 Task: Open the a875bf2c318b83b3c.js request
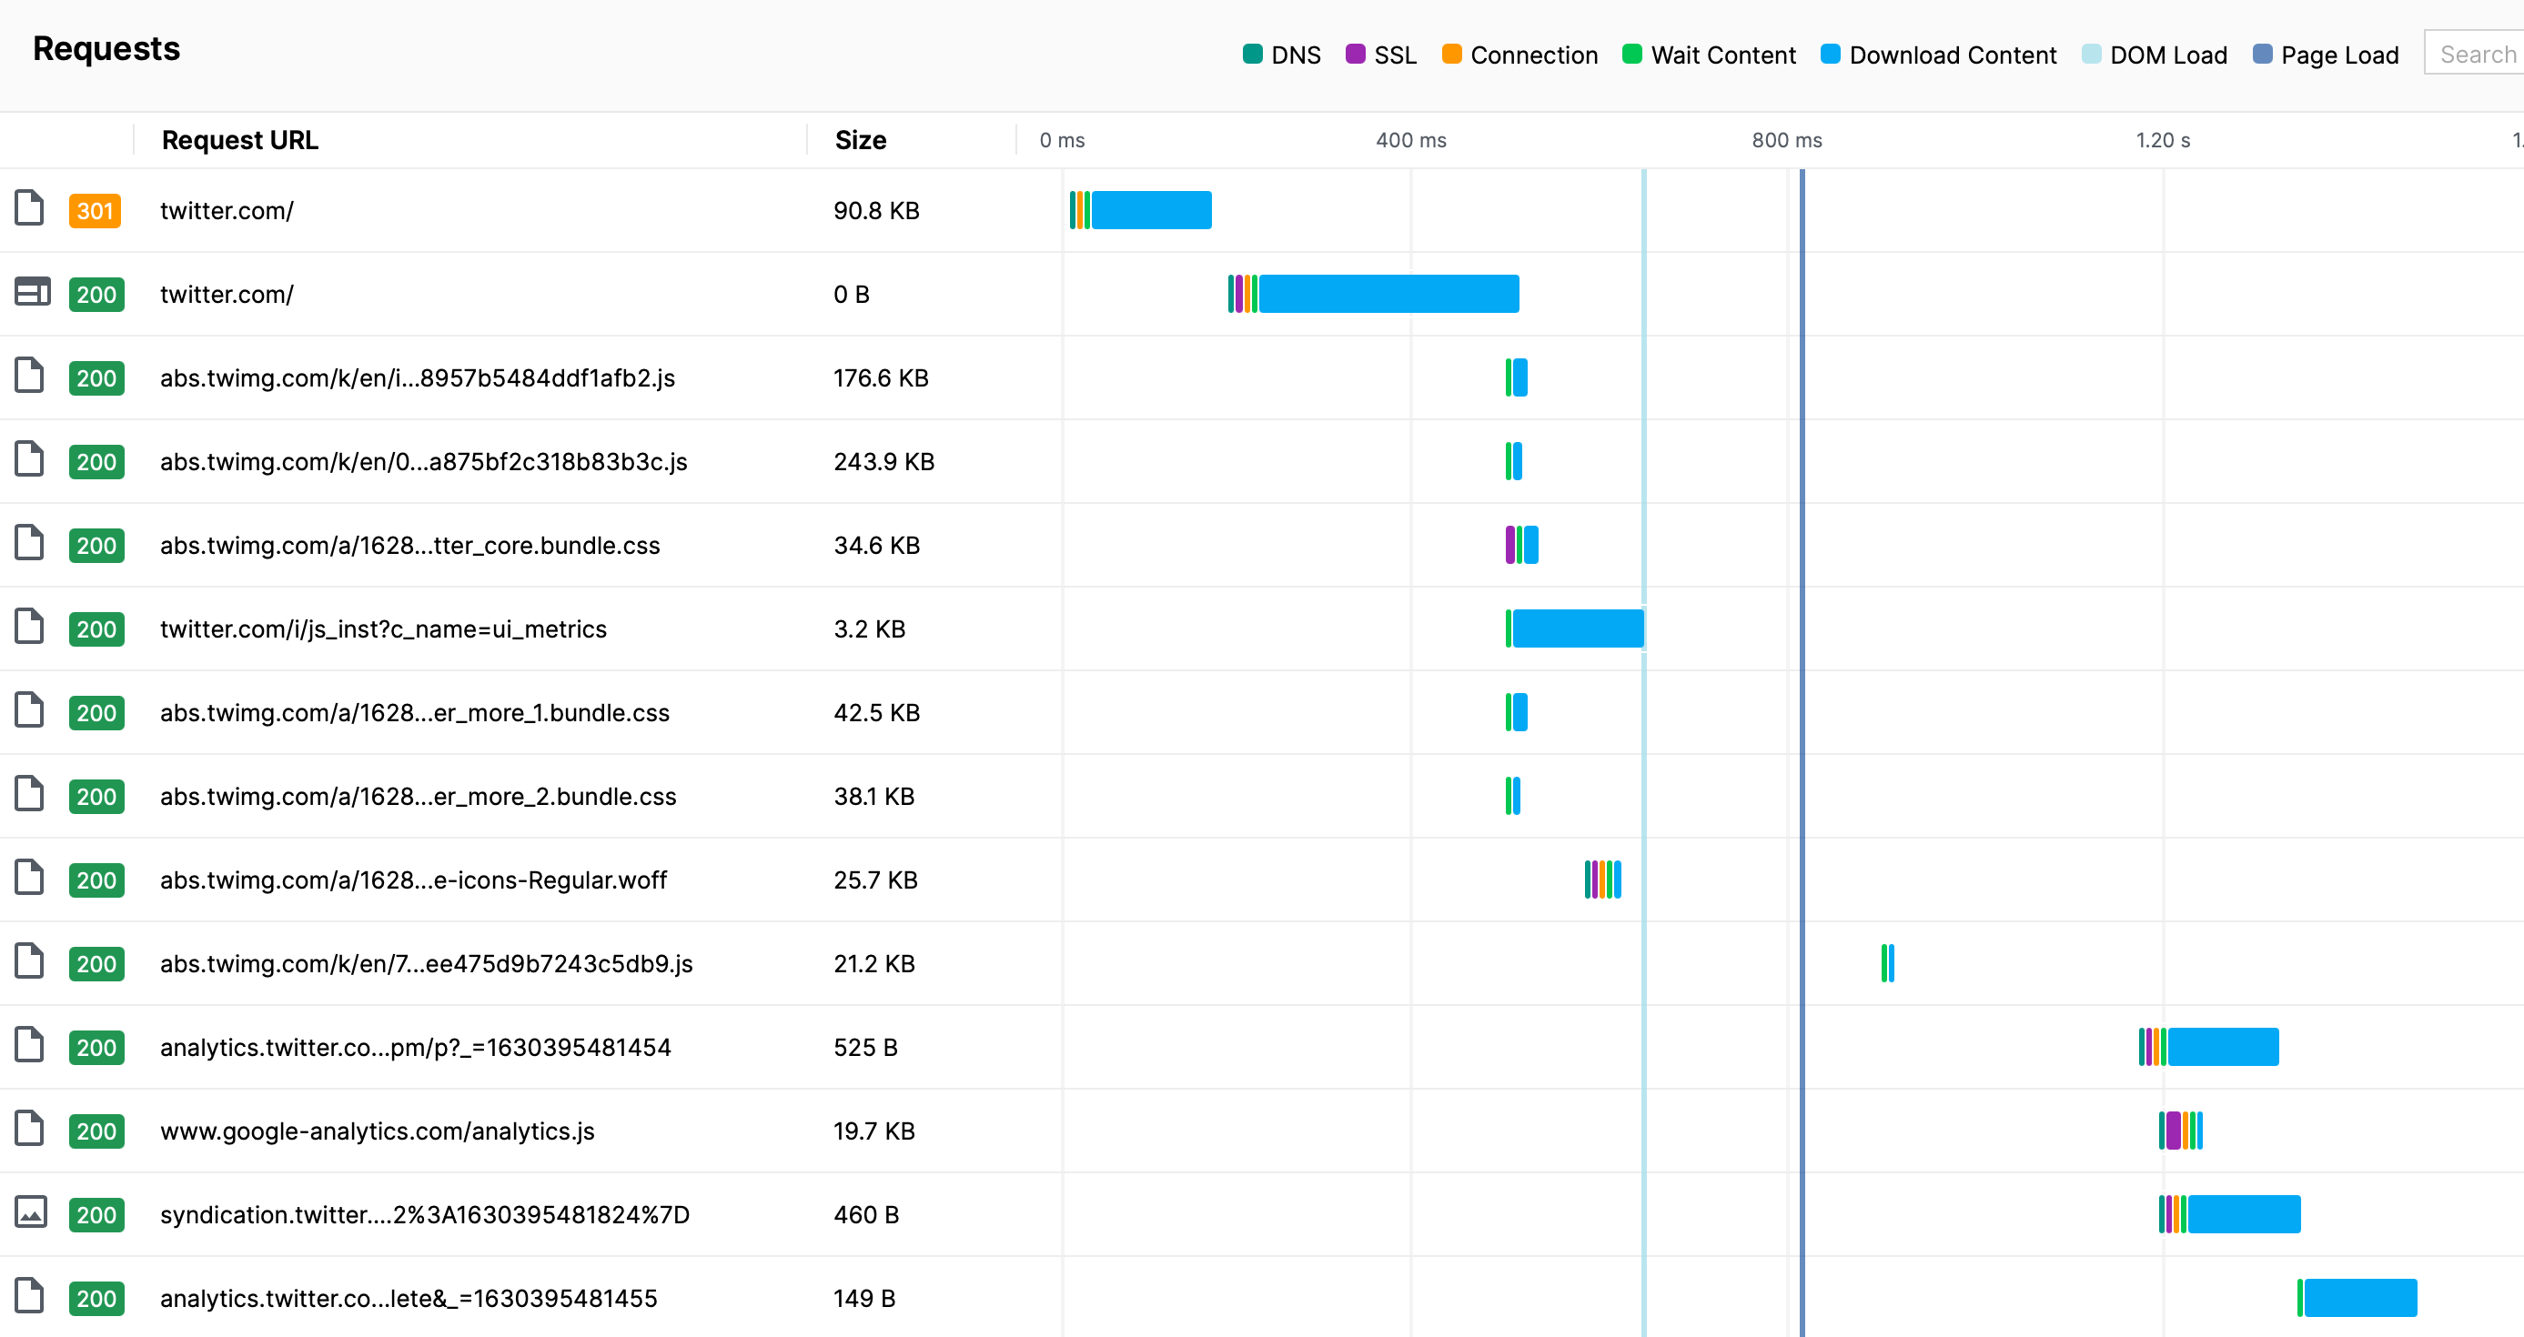click(423, 461)
